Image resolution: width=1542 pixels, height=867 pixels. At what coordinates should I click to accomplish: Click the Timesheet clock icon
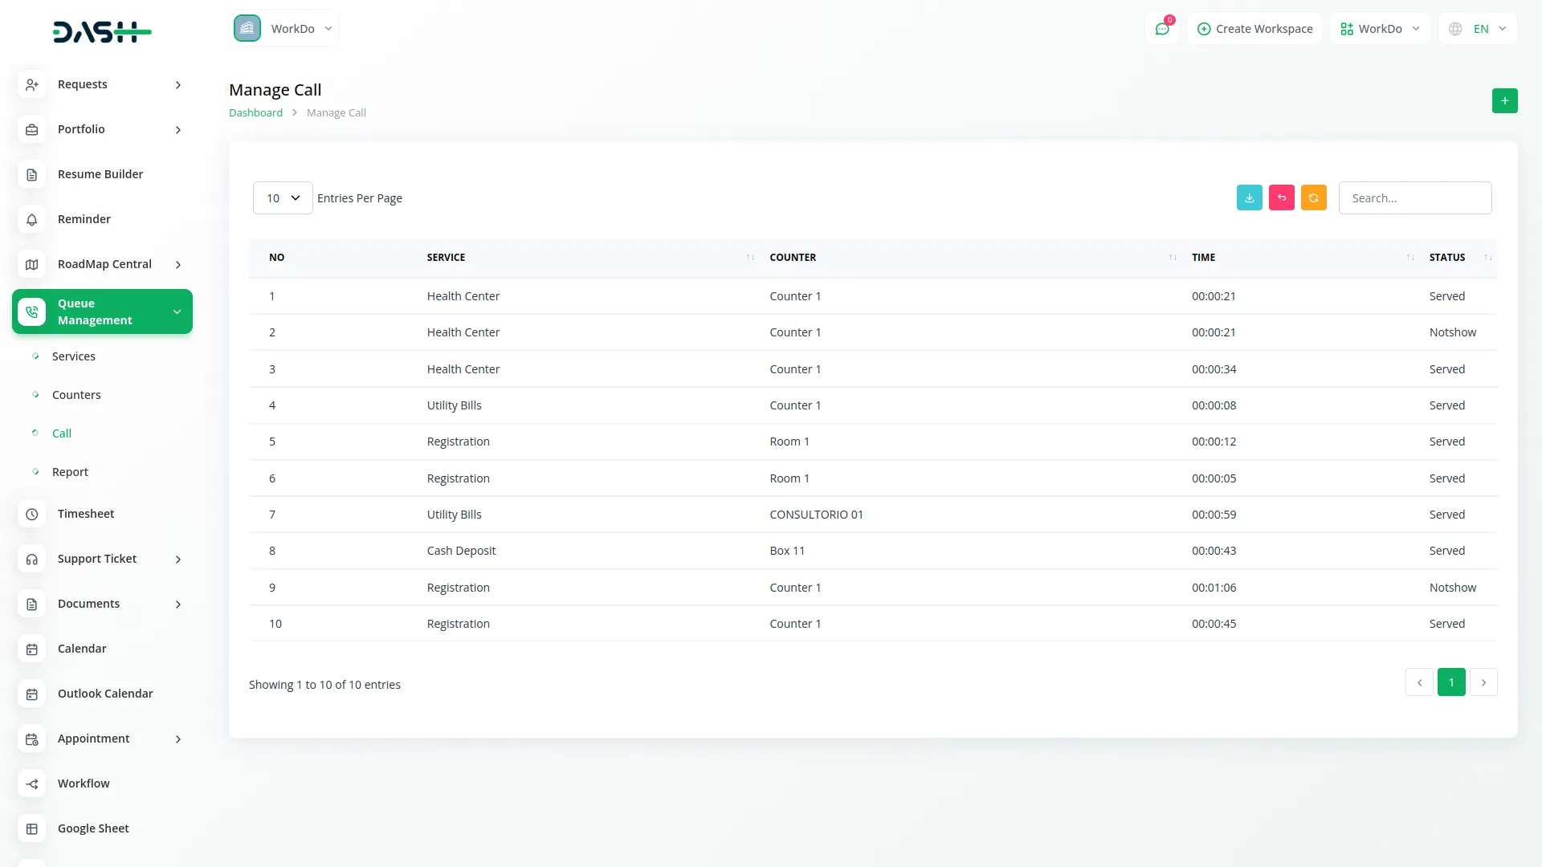pyautogui.click(x=32, y=514)
